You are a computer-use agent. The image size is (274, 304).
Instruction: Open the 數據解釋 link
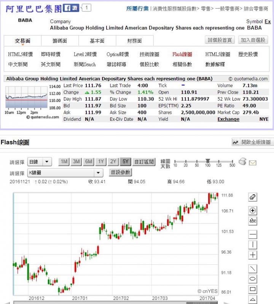pos(215,64)
